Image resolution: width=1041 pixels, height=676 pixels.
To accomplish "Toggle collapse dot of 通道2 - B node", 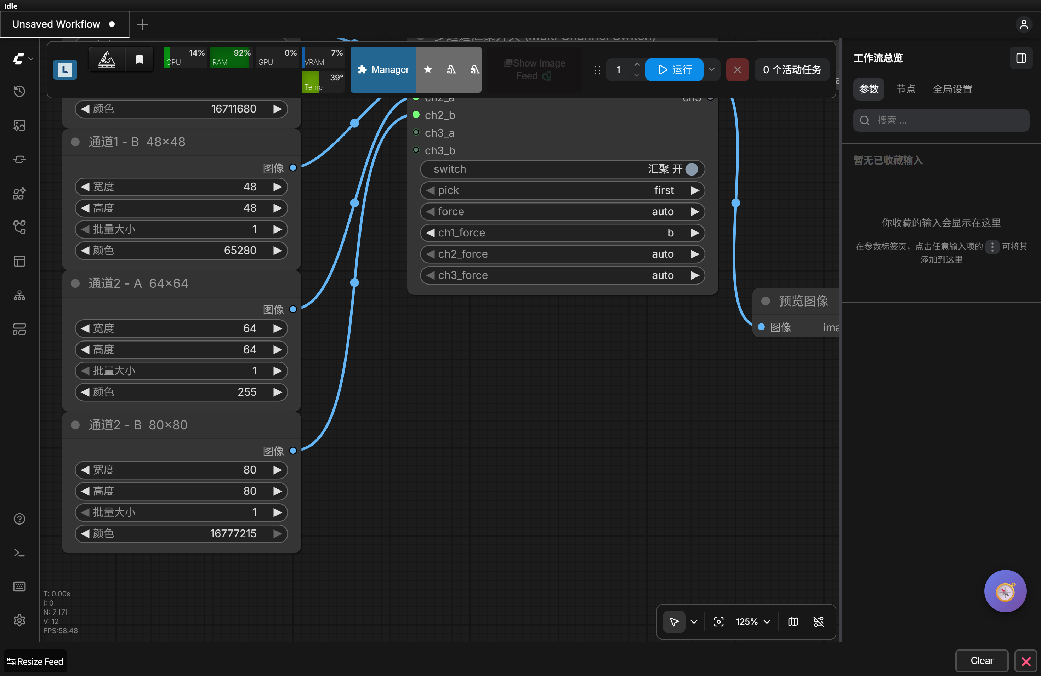I will (75, 425).
